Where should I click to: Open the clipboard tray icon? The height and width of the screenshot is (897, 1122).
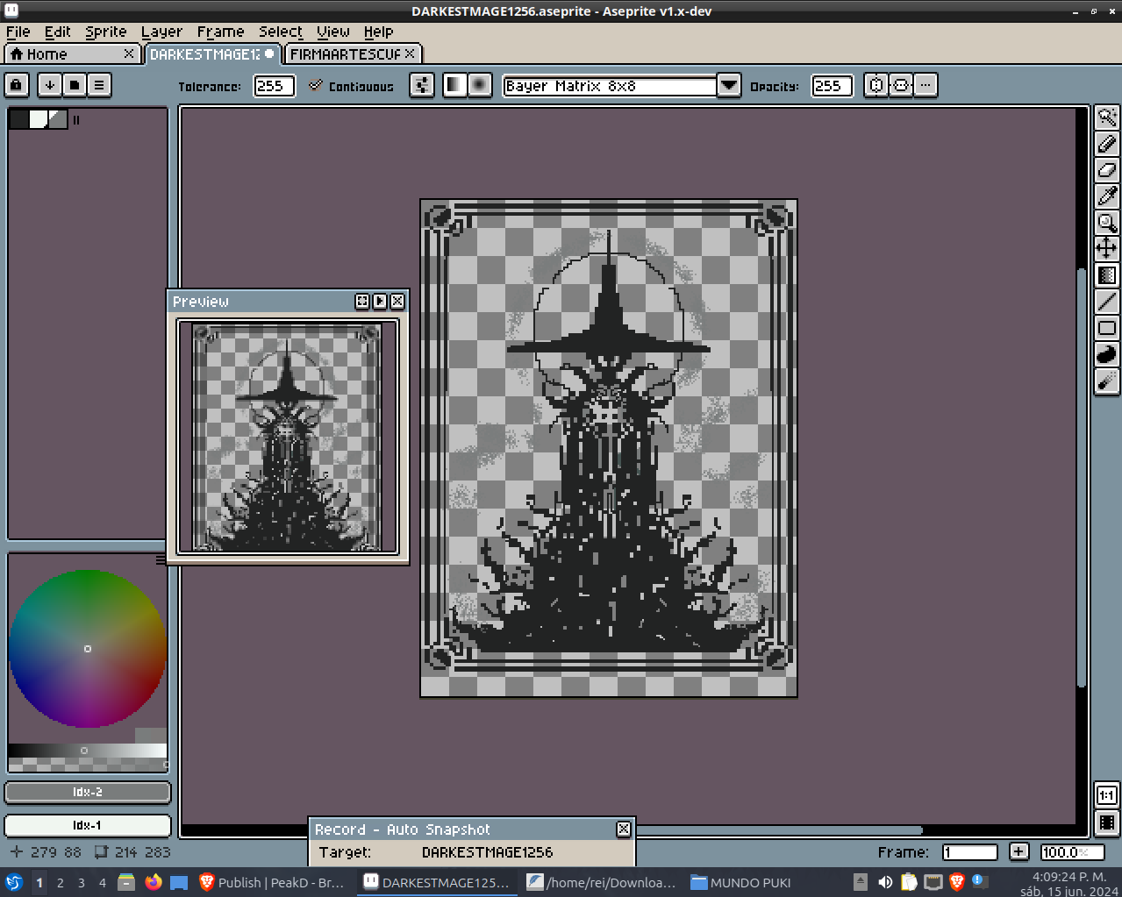pos(909,882)
